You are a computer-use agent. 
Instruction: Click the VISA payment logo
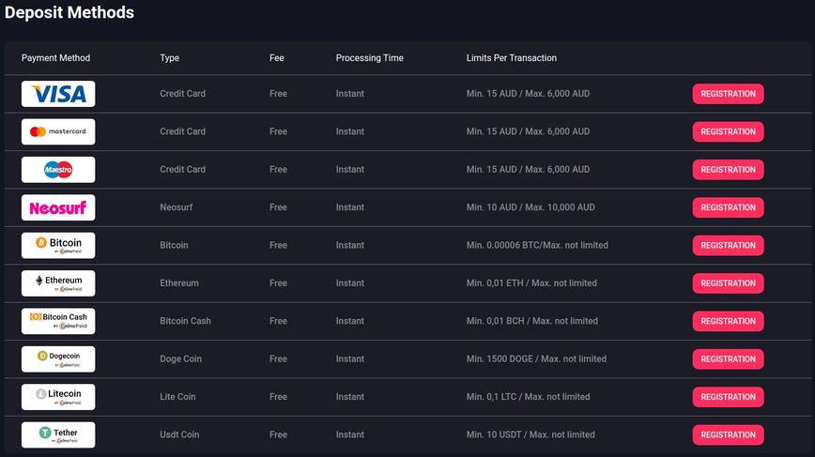(x=58, y=94)
